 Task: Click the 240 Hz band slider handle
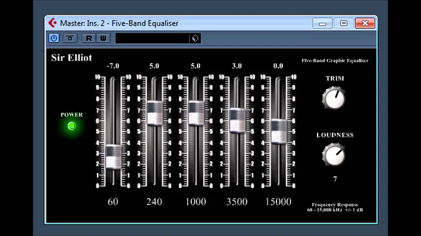(x=155, y=113)
